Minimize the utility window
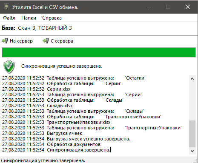Image resolution: width=198 pixels, height=163 pixels. click(x=149, y=7)
